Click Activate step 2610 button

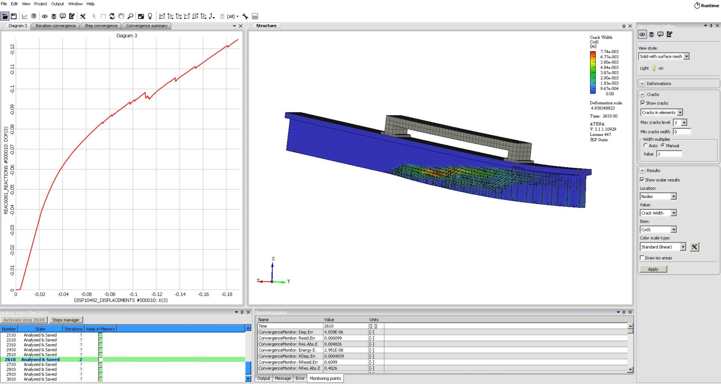pyautogui.click(x=24, y=320)
